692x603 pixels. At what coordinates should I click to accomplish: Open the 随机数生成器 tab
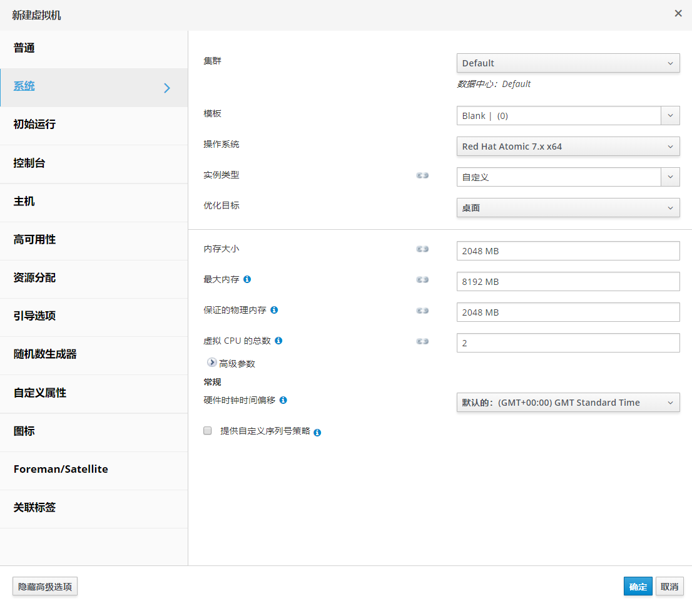tap(94, 356)
